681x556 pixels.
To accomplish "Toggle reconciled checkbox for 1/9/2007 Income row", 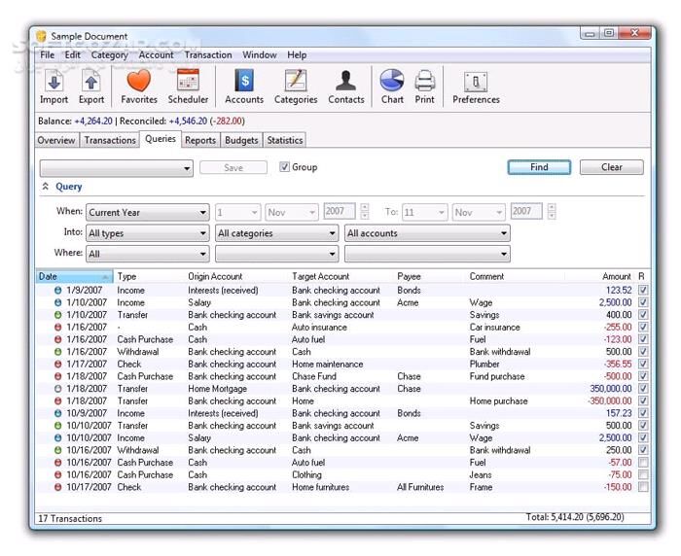I will tap(643, 290).
